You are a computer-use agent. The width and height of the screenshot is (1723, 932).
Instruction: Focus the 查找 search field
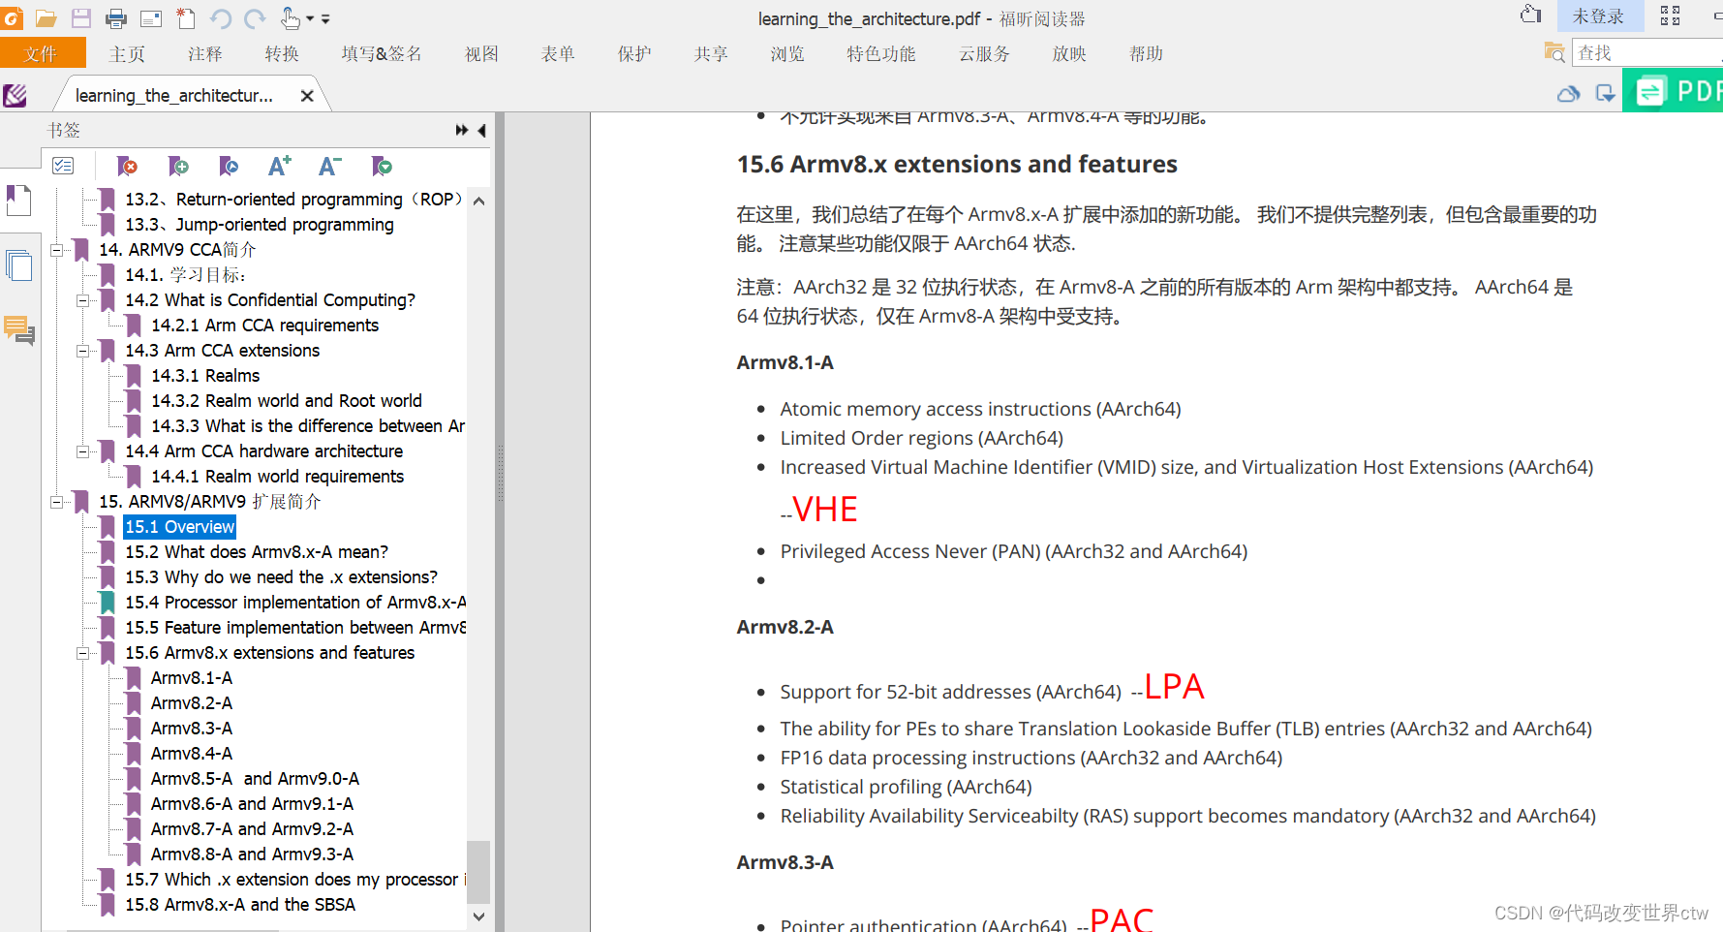tap(1646, 53)
